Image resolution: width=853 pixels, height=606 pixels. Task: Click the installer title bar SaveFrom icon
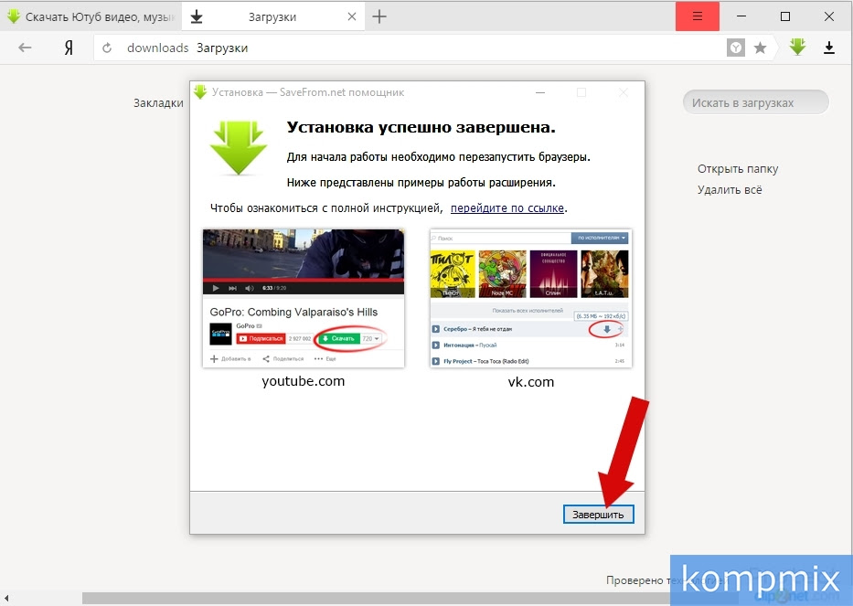(x=200, y=92)
